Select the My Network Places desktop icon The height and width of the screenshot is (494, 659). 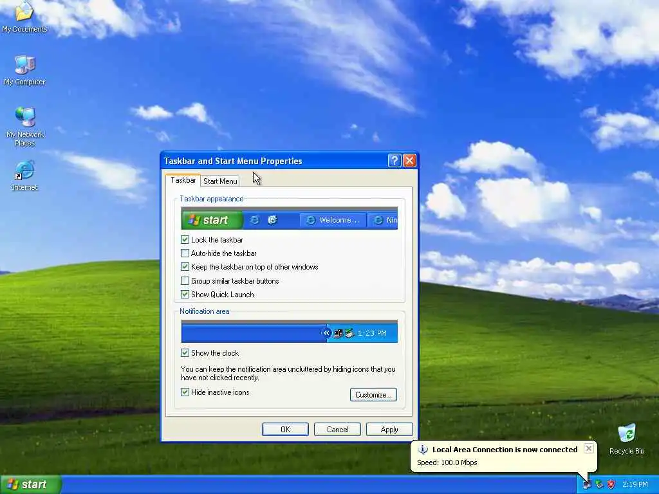click(x=25, y=126)
